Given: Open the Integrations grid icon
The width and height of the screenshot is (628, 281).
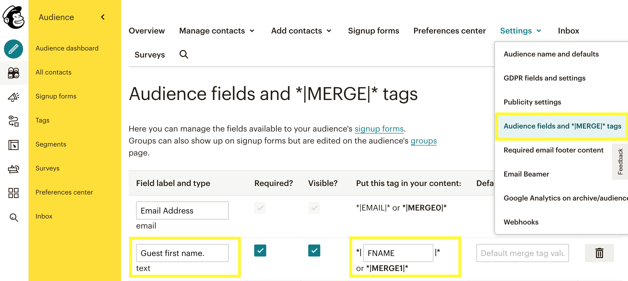Looking at the screenshot, I should coord(14,193).
